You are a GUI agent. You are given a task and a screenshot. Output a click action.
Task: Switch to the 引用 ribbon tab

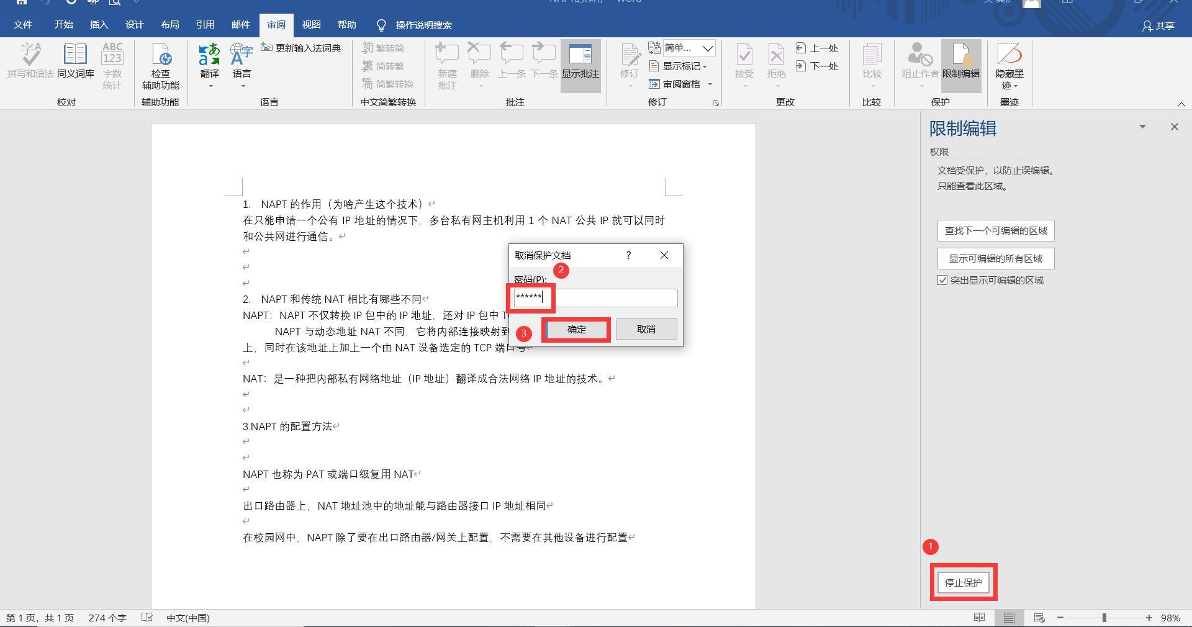205,25
